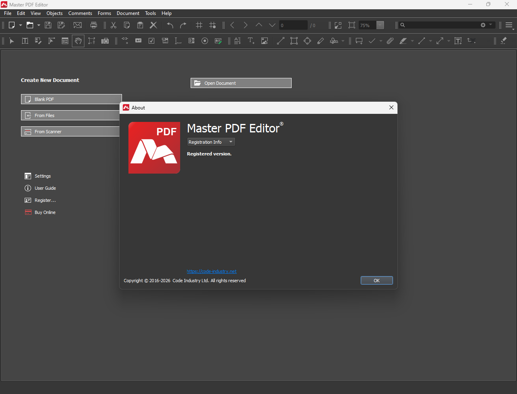
Task: Open the Objects menu
Action: pos(55,13)
